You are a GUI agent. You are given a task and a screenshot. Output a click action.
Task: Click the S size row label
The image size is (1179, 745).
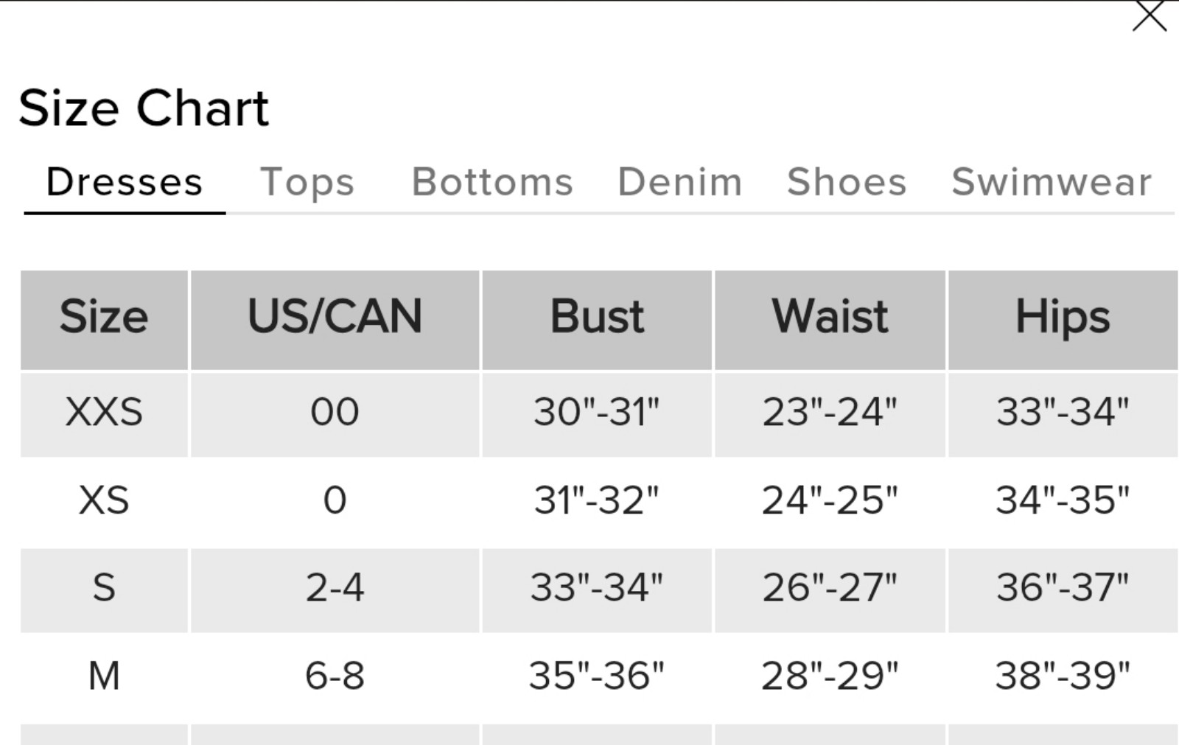point(104,588)
